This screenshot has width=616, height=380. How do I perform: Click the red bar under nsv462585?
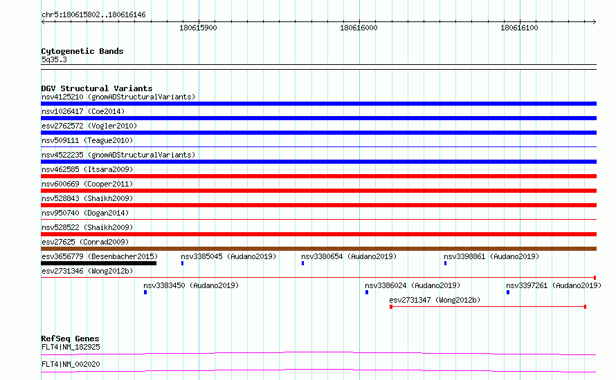[x=318, y=176]
